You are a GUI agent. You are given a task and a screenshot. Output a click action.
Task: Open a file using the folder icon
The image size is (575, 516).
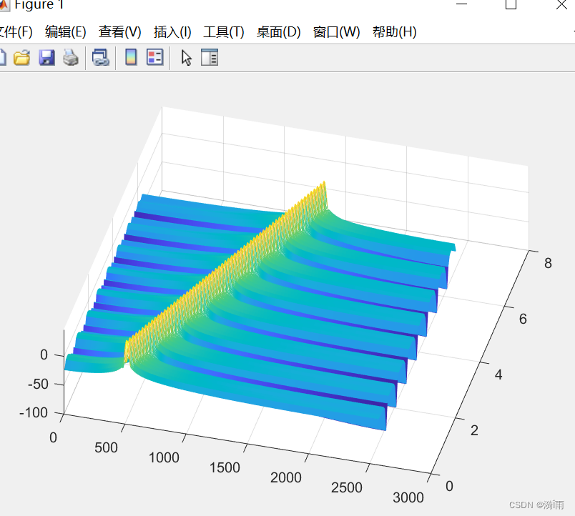pyautogui.click(x=22, y=57)
